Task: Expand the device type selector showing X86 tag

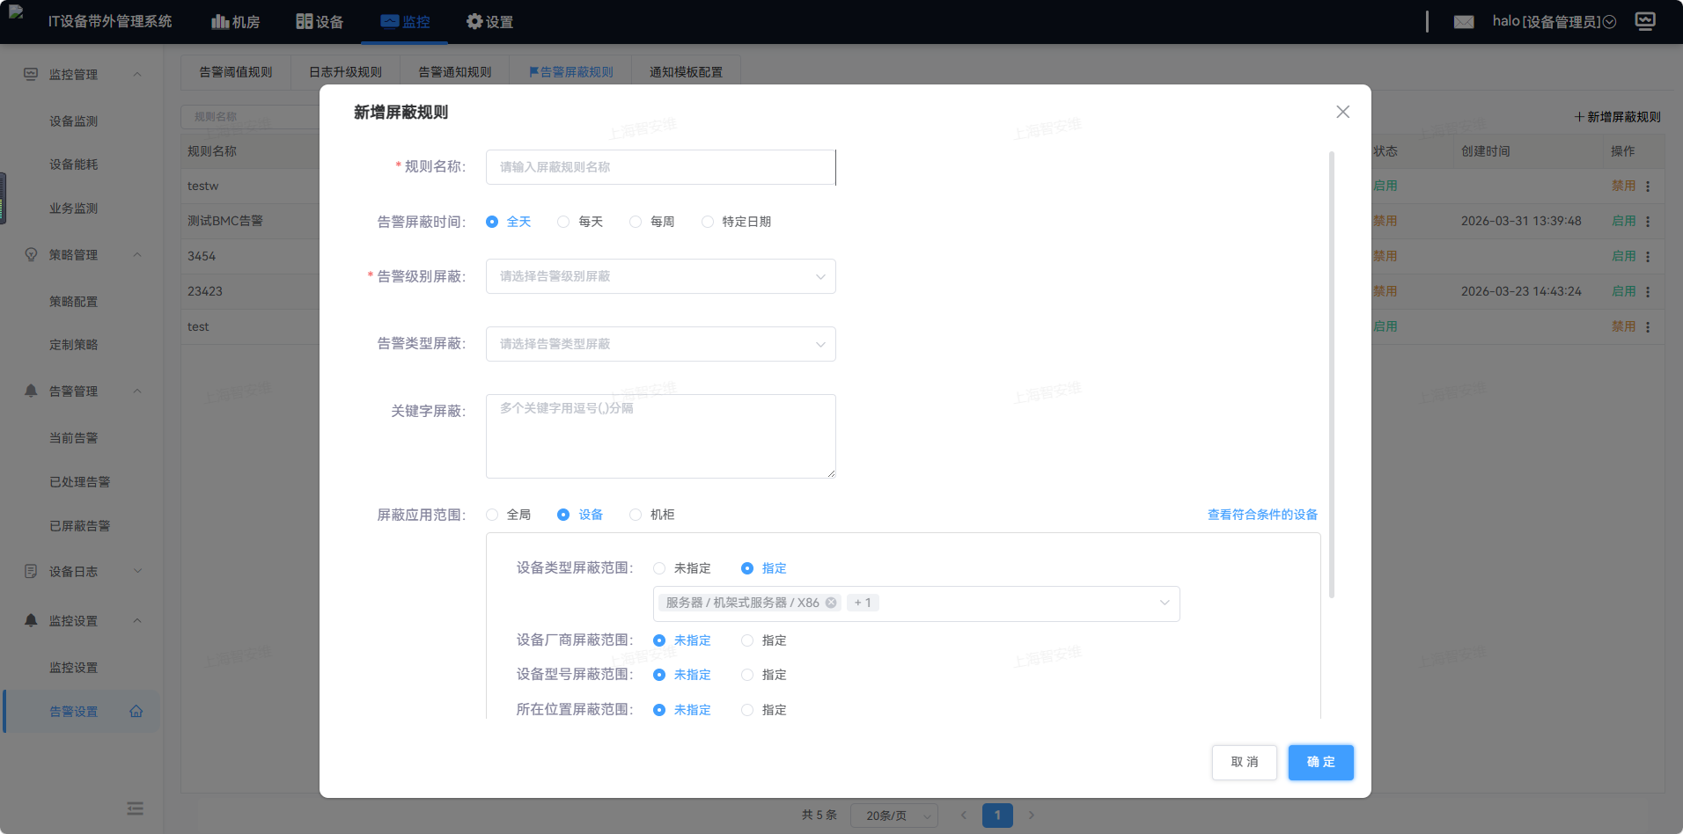Action: point(916,604)
